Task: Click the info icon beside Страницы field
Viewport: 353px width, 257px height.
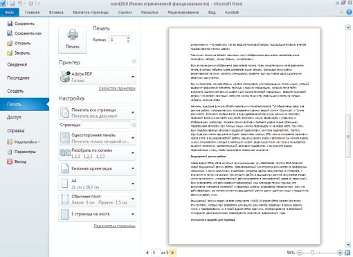Action: [134, 125]
